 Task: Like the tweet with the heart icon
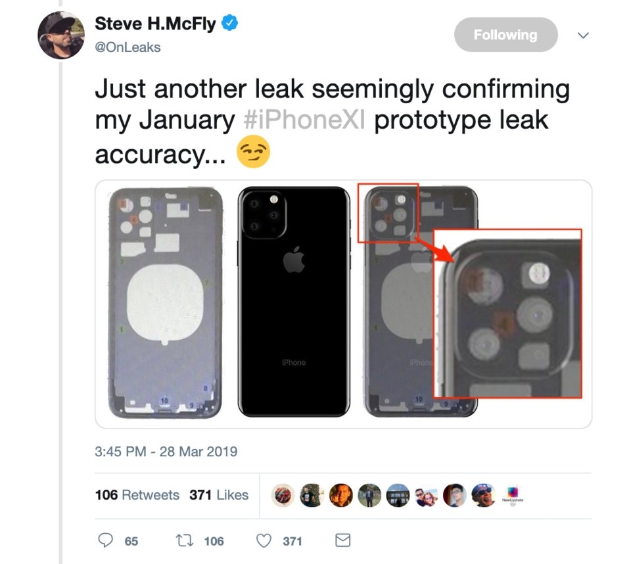pyautogui.click(x=264, y=540)
